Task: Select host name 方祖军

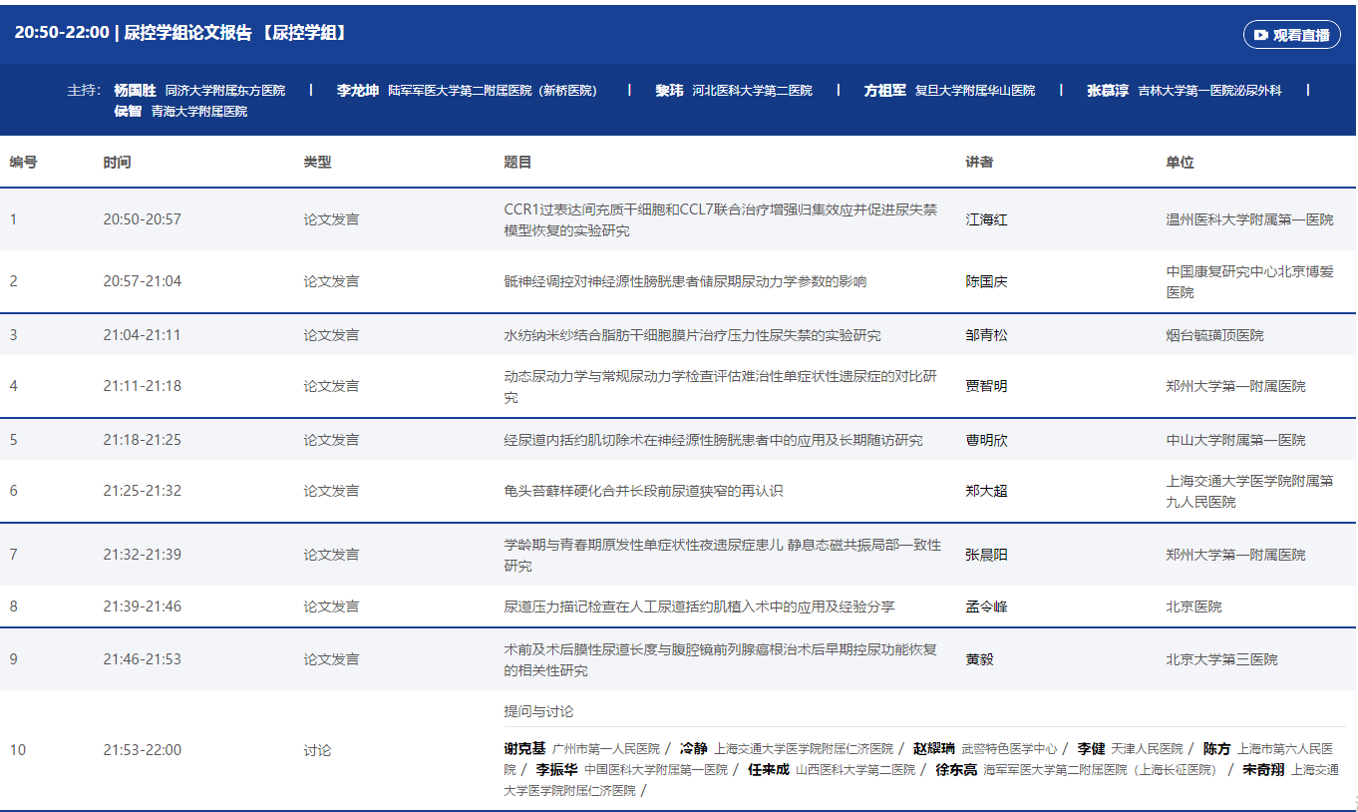Action: point(885,91)
